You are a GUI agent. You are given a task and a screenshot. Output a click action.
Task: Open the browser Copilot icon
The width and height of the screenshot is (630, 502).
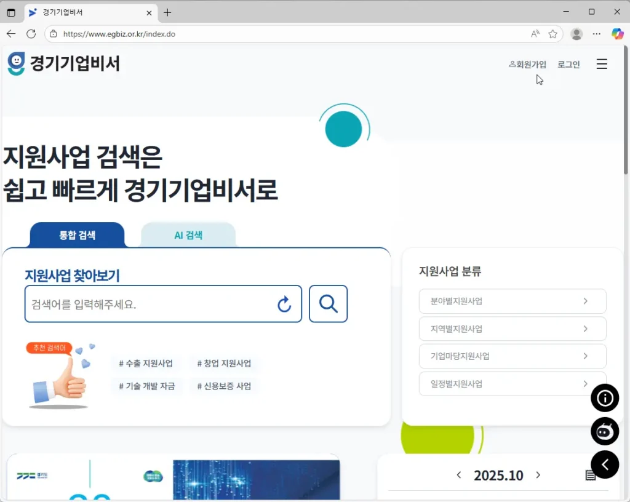(x=617, y=34)
